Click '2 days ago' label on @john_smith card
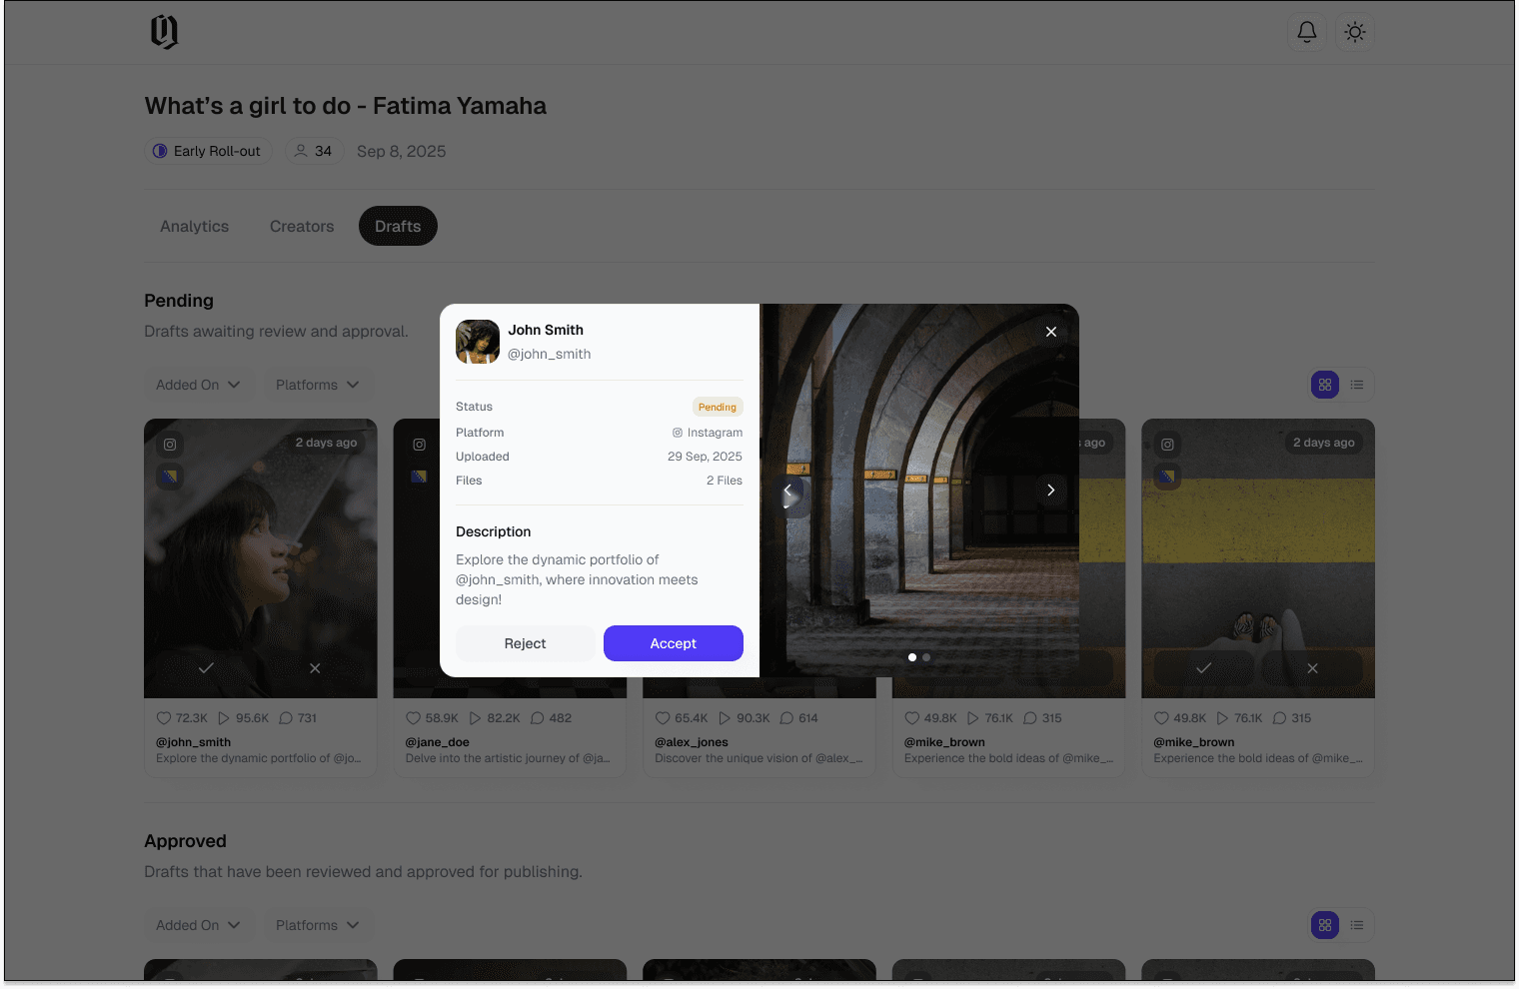The width and height of the screenshot is (1519, 989). 326,443
